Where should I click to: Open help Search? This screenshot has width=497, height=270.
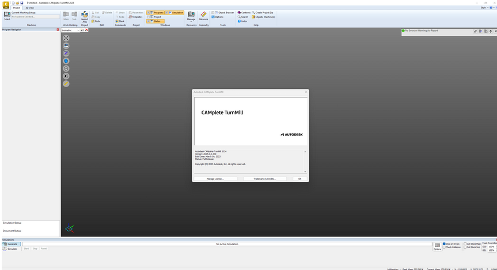(243, 17)
